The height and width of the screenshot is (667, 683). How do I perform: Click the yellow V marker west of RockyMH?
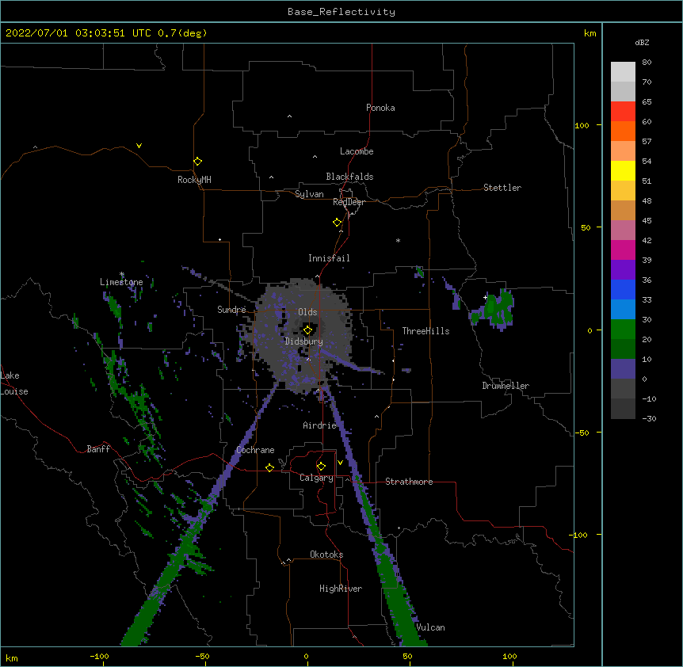click(139, 146)
